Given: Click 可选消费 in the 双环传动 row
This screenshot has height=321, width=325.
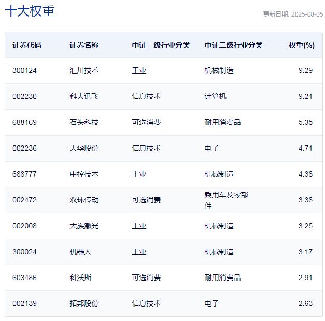Looking at the screenshot, I should click(x=146, y=200).
